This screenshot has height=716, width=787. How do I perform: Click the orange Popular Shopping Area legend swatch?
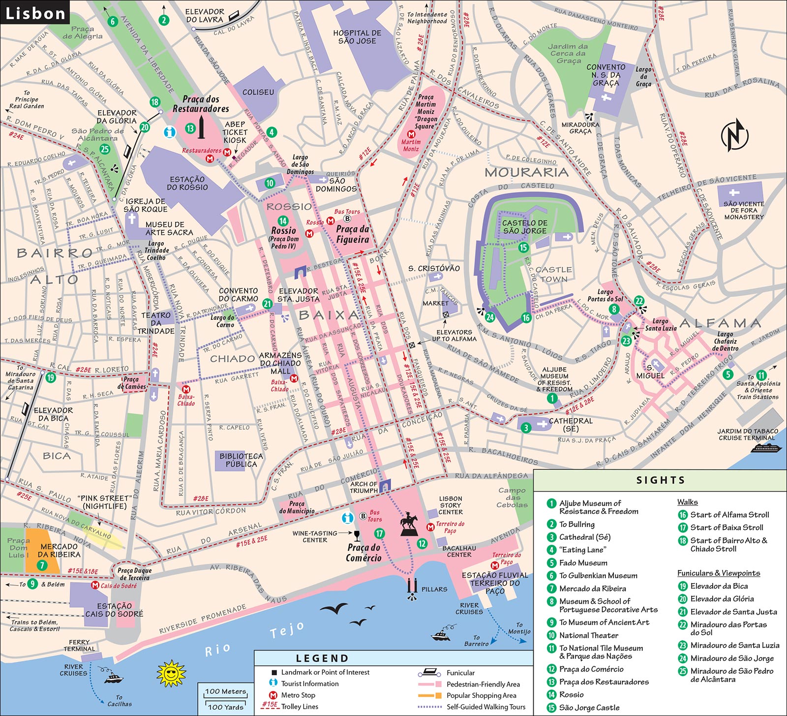click(430, 695)
